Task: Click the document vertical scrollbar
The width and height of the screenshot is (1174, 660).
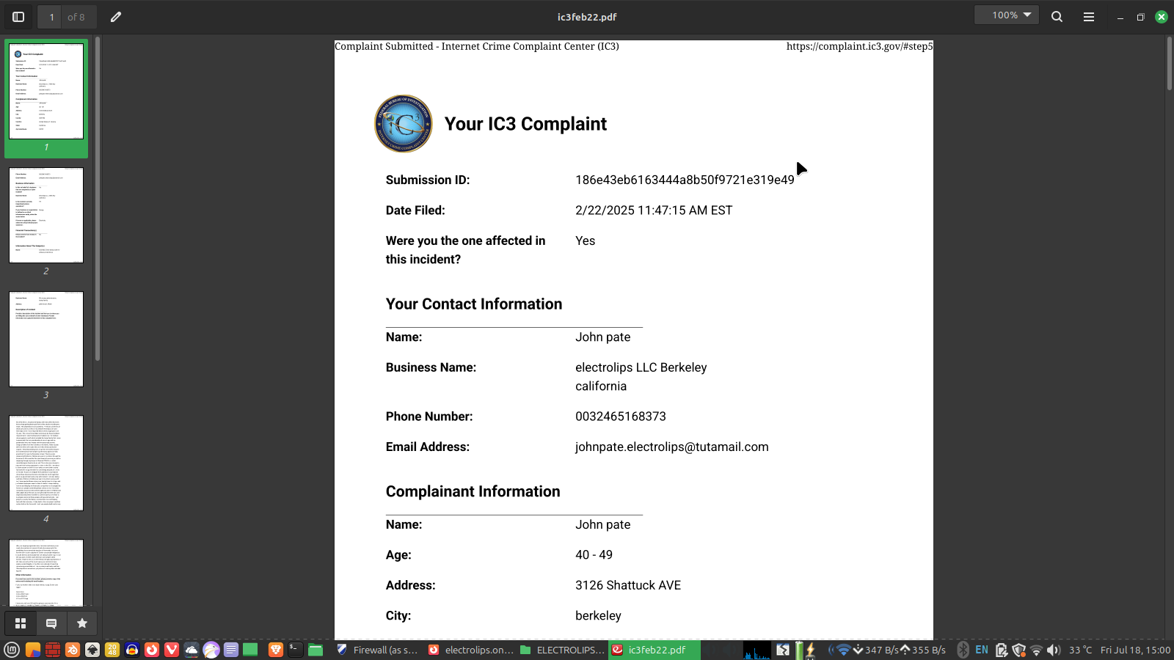Action: 1169,65
